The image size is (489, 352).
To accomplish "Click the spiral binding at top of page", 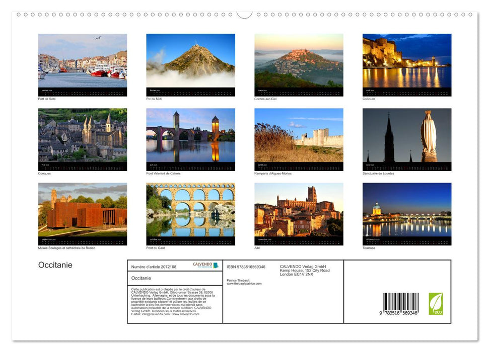I will point(244,14).
